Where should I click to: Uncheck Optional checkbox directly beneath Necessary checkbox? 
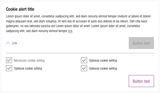[x=9, y=68]
